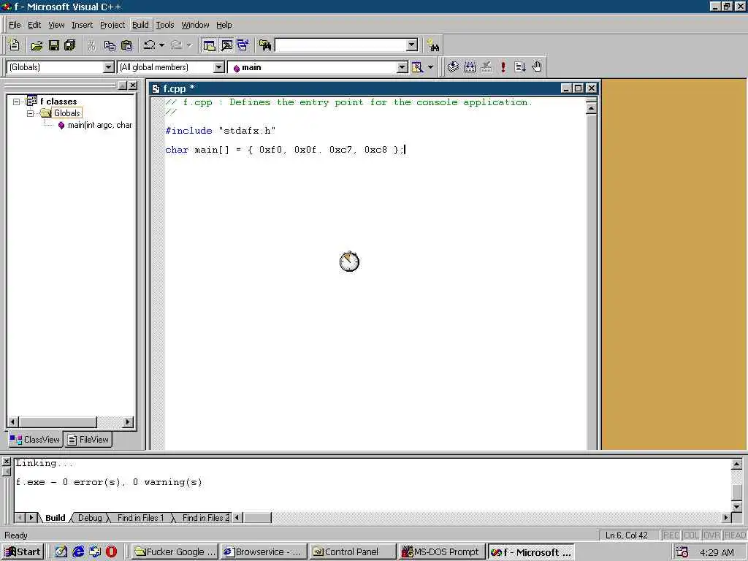
Task: Launch Internet Explorer from quick launch
Action: (78, 552)
